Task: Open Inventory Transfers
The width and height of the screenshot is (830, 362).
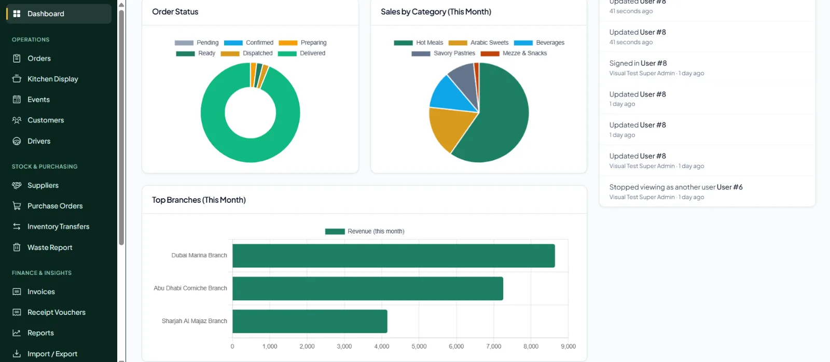Action: tap(59, 227)
